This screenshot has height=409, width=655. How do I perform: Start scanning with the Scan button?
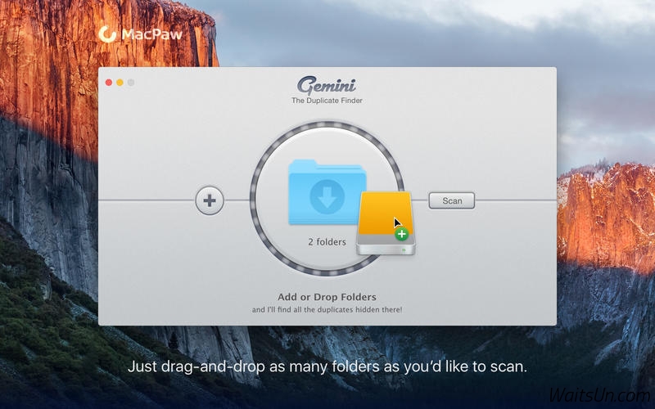[x=452, y=200]
